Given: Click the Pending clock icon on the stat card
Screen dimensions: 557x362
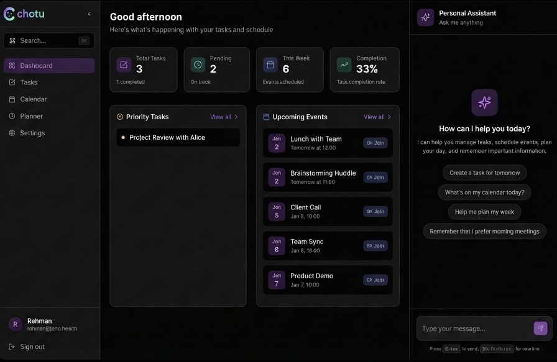Looking at the screenshot, I should (196, 64).
